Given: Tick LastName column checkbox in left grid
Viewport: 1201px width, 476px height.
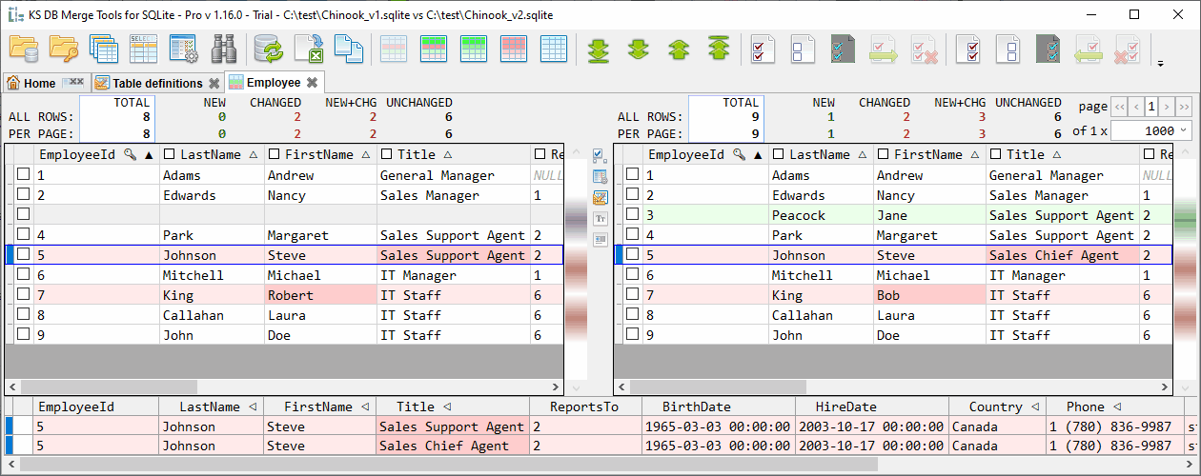Looking at the screenshot, I should [x=169, y=154].
